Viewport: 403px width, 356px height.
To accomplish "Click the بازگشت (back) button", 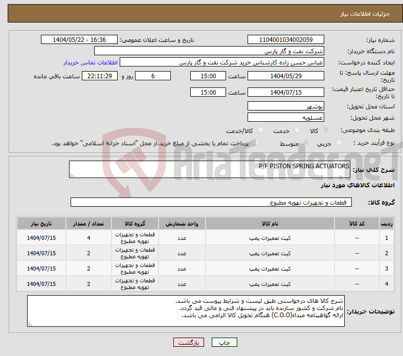I will pos(188,342).
